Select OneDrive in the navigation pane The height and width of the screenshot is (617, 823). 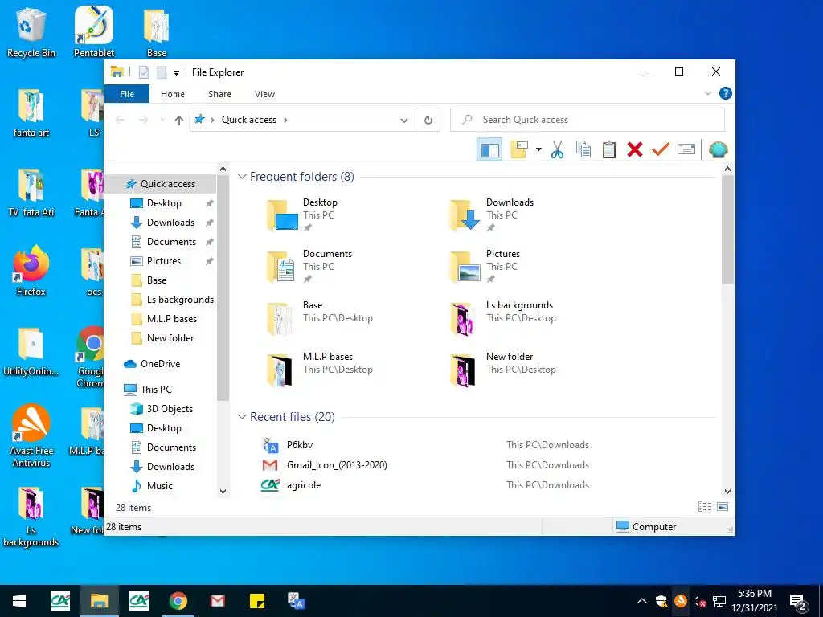point(160,364)
